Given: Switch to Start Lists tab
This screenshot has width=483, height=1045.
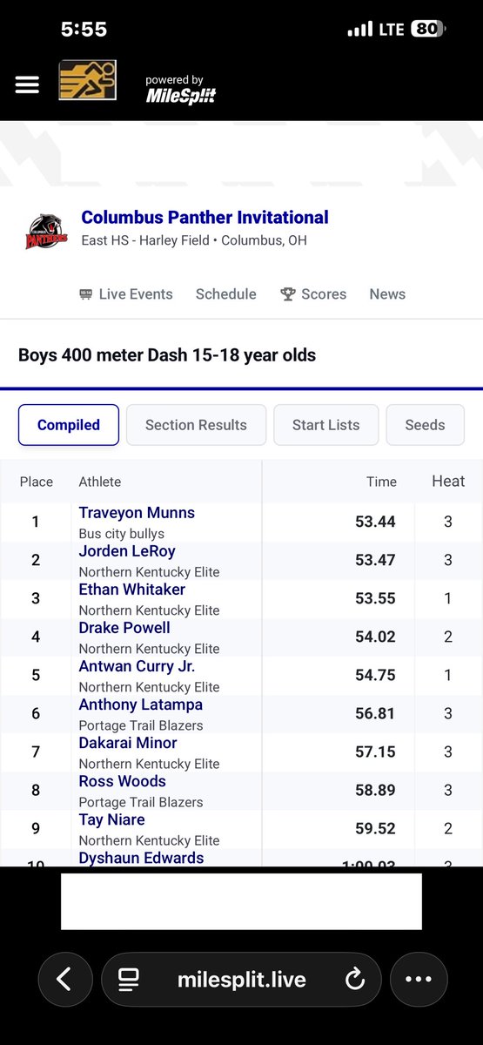Looking at the screenshot, I should 326,425.
